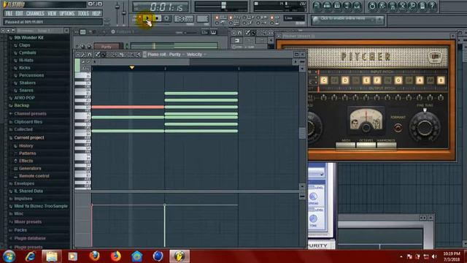
Task: Open the mixer toolbar icon
Action: click(x=357, y=6)
